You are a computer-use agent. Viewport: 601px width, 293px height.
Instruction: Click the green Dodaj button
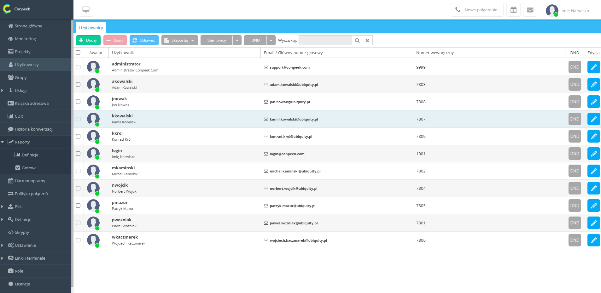pos(88,40)
